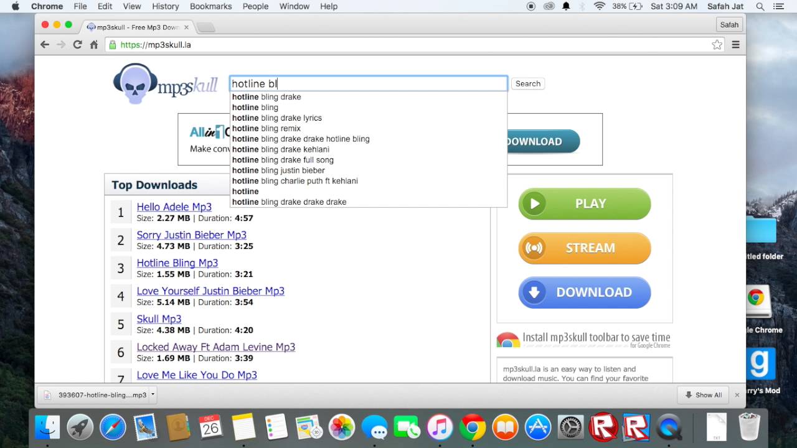Click the address bar URL
The height and width of the screenshot is (448, 797).
(x=156, y=45)
